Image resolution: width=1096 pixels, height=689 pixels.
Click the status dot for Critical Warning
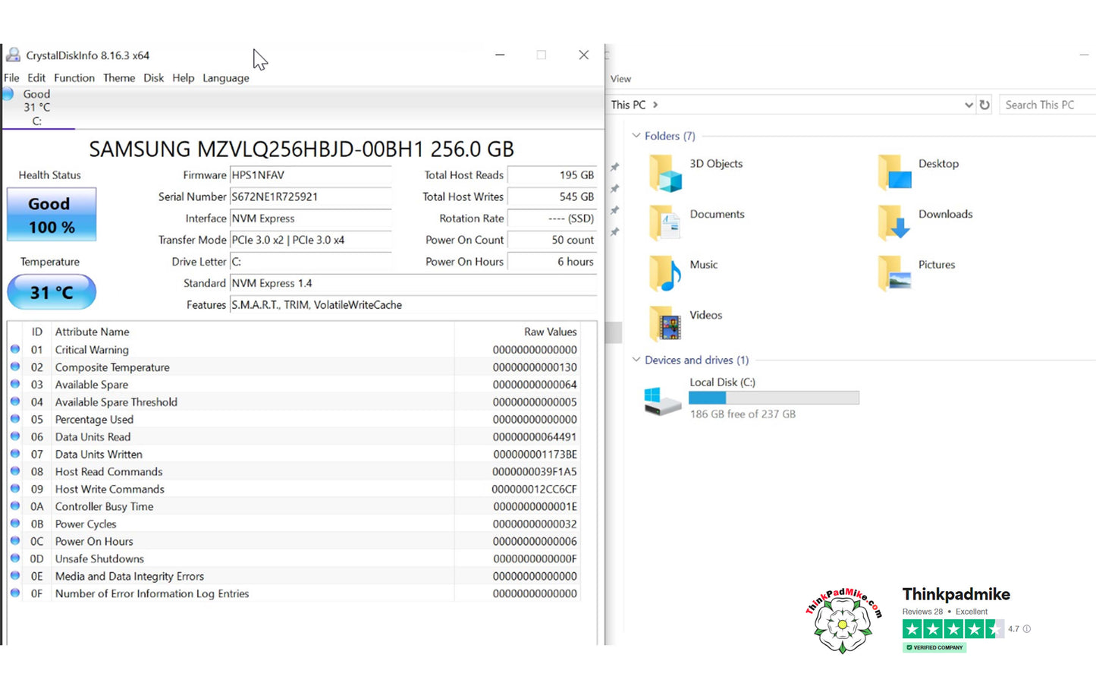(15, 349)
